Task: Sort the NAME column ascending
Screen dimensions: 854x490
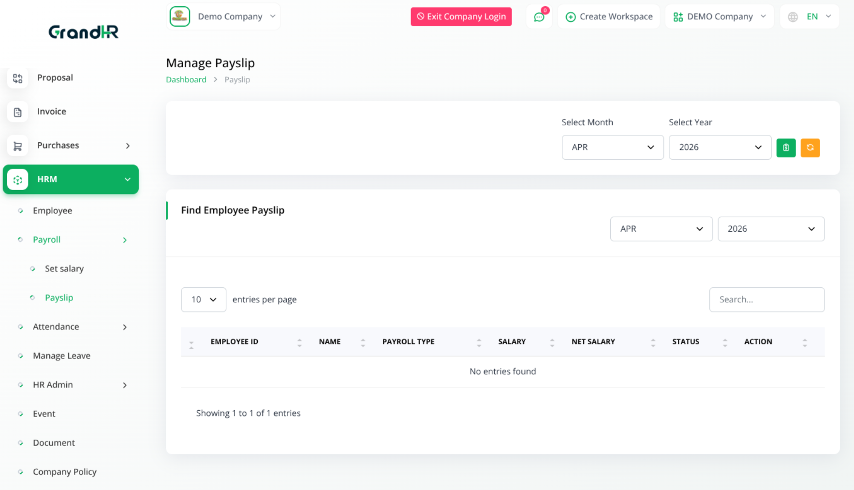Action: pyautogui.click(x=363, y=339)
